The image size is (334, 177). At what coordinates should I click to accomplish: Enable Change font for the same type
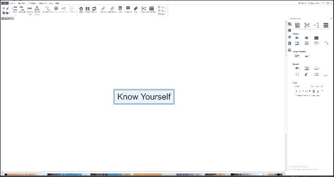(x=296, y=95)
